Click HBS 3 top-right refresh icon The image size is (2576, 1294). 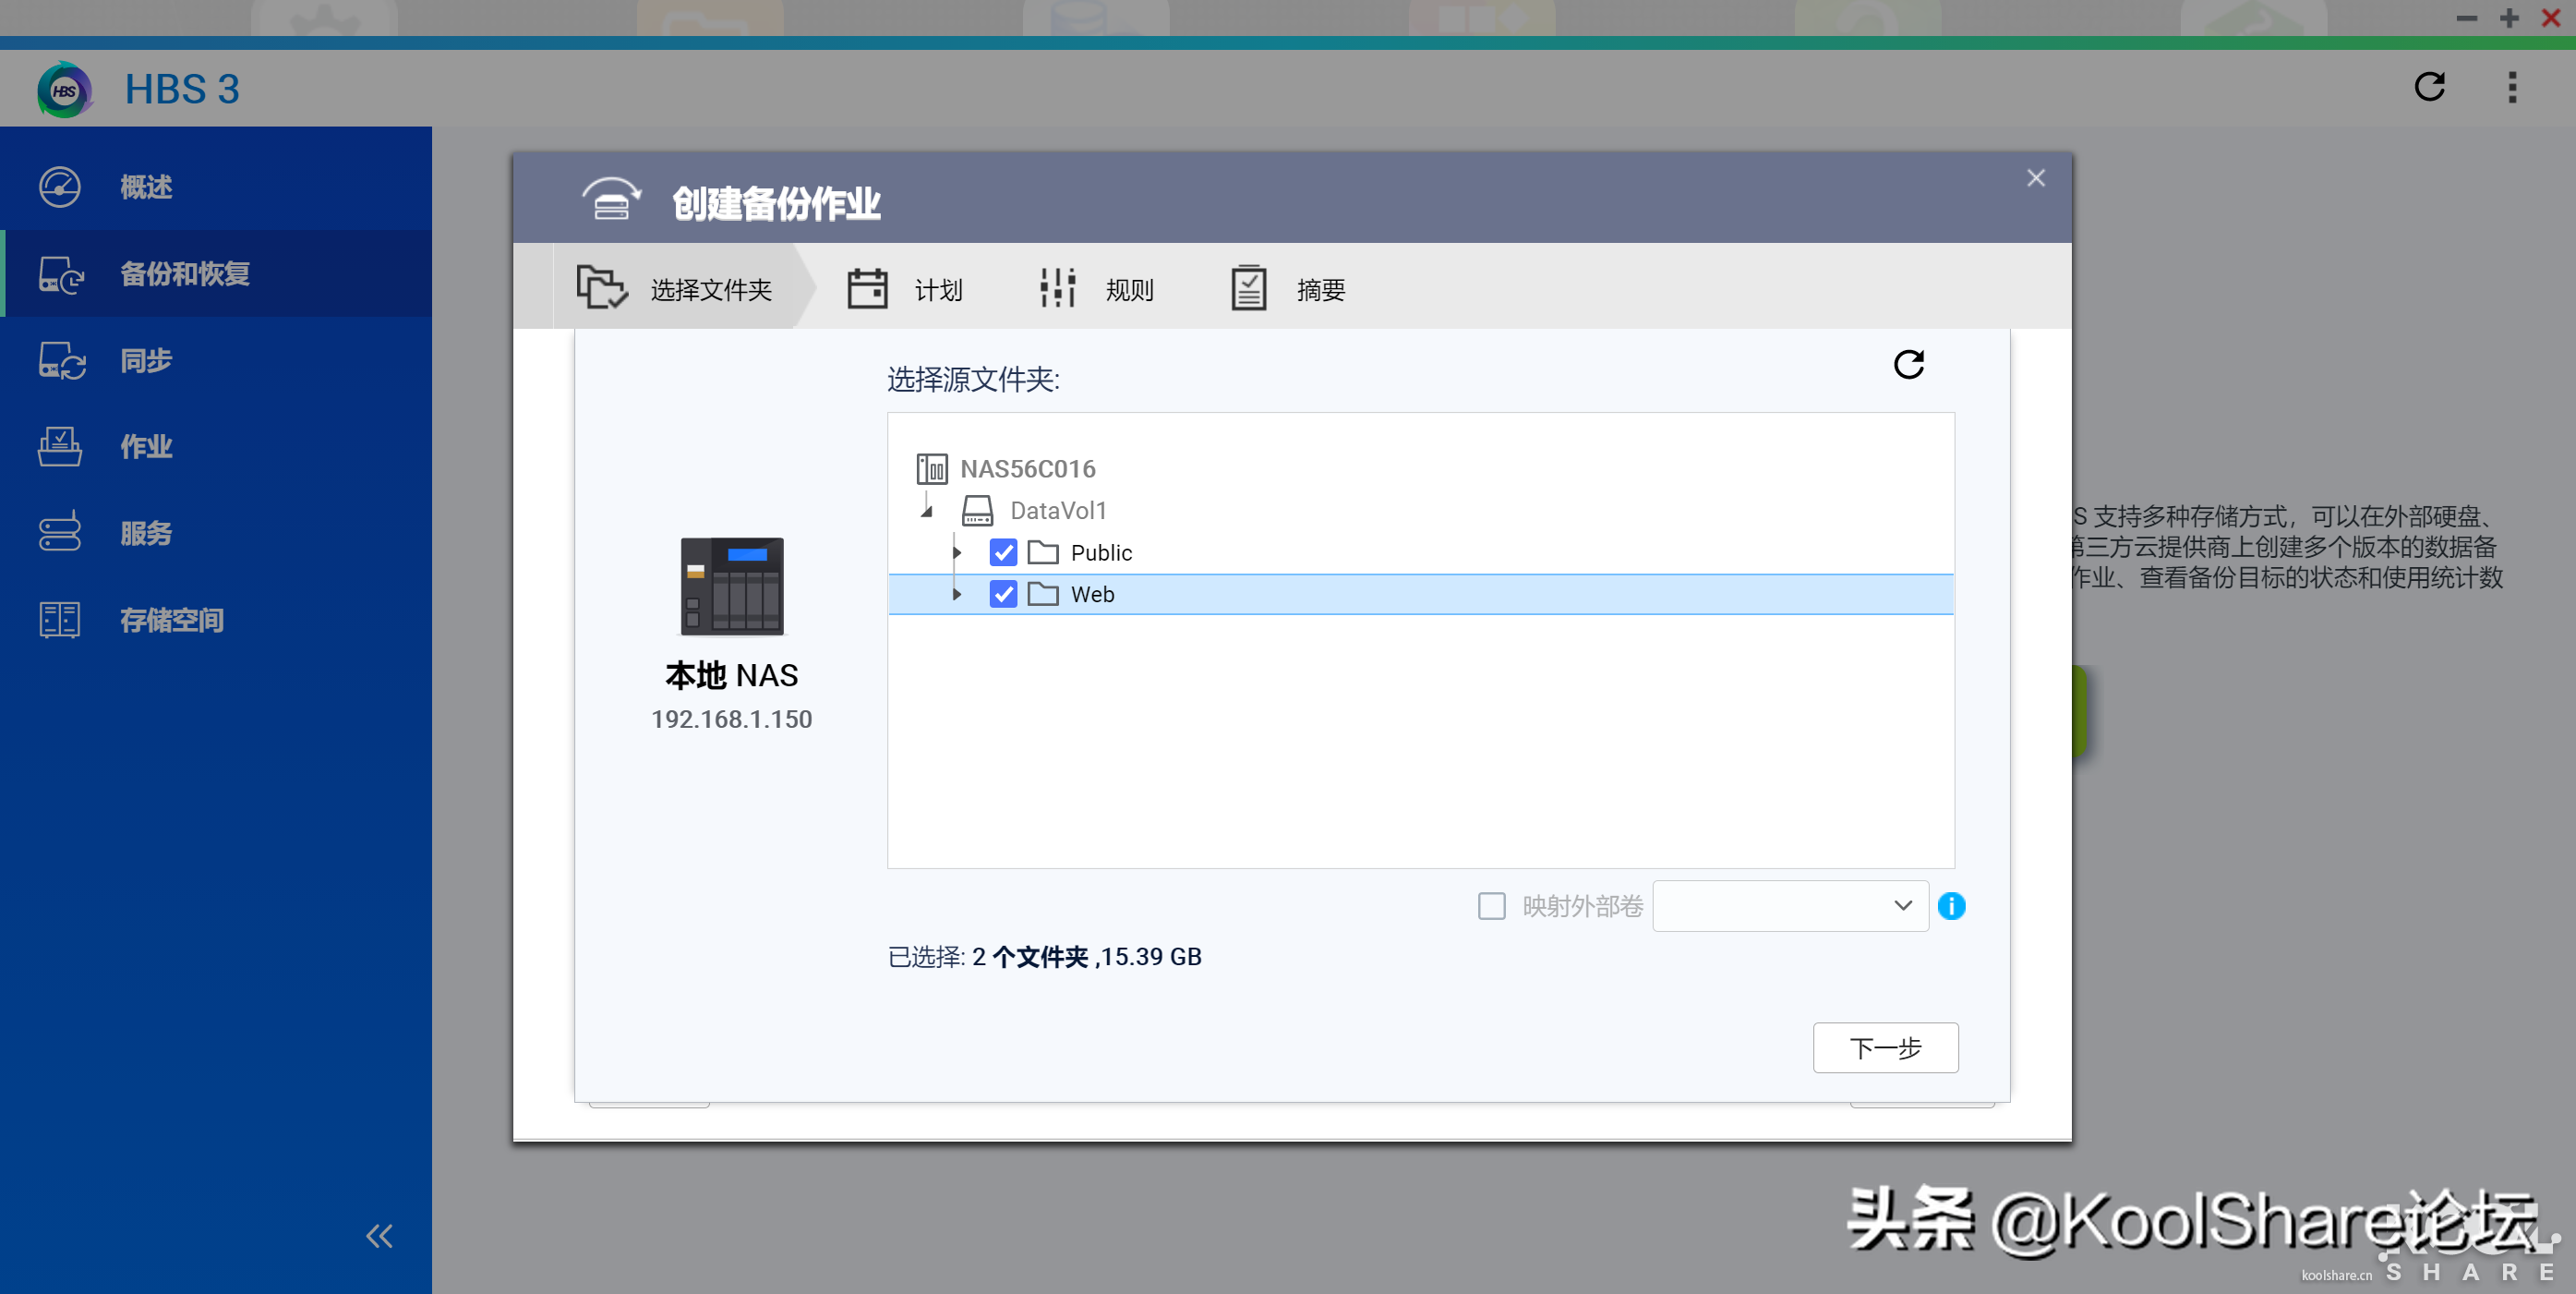tap(2429, 88)
